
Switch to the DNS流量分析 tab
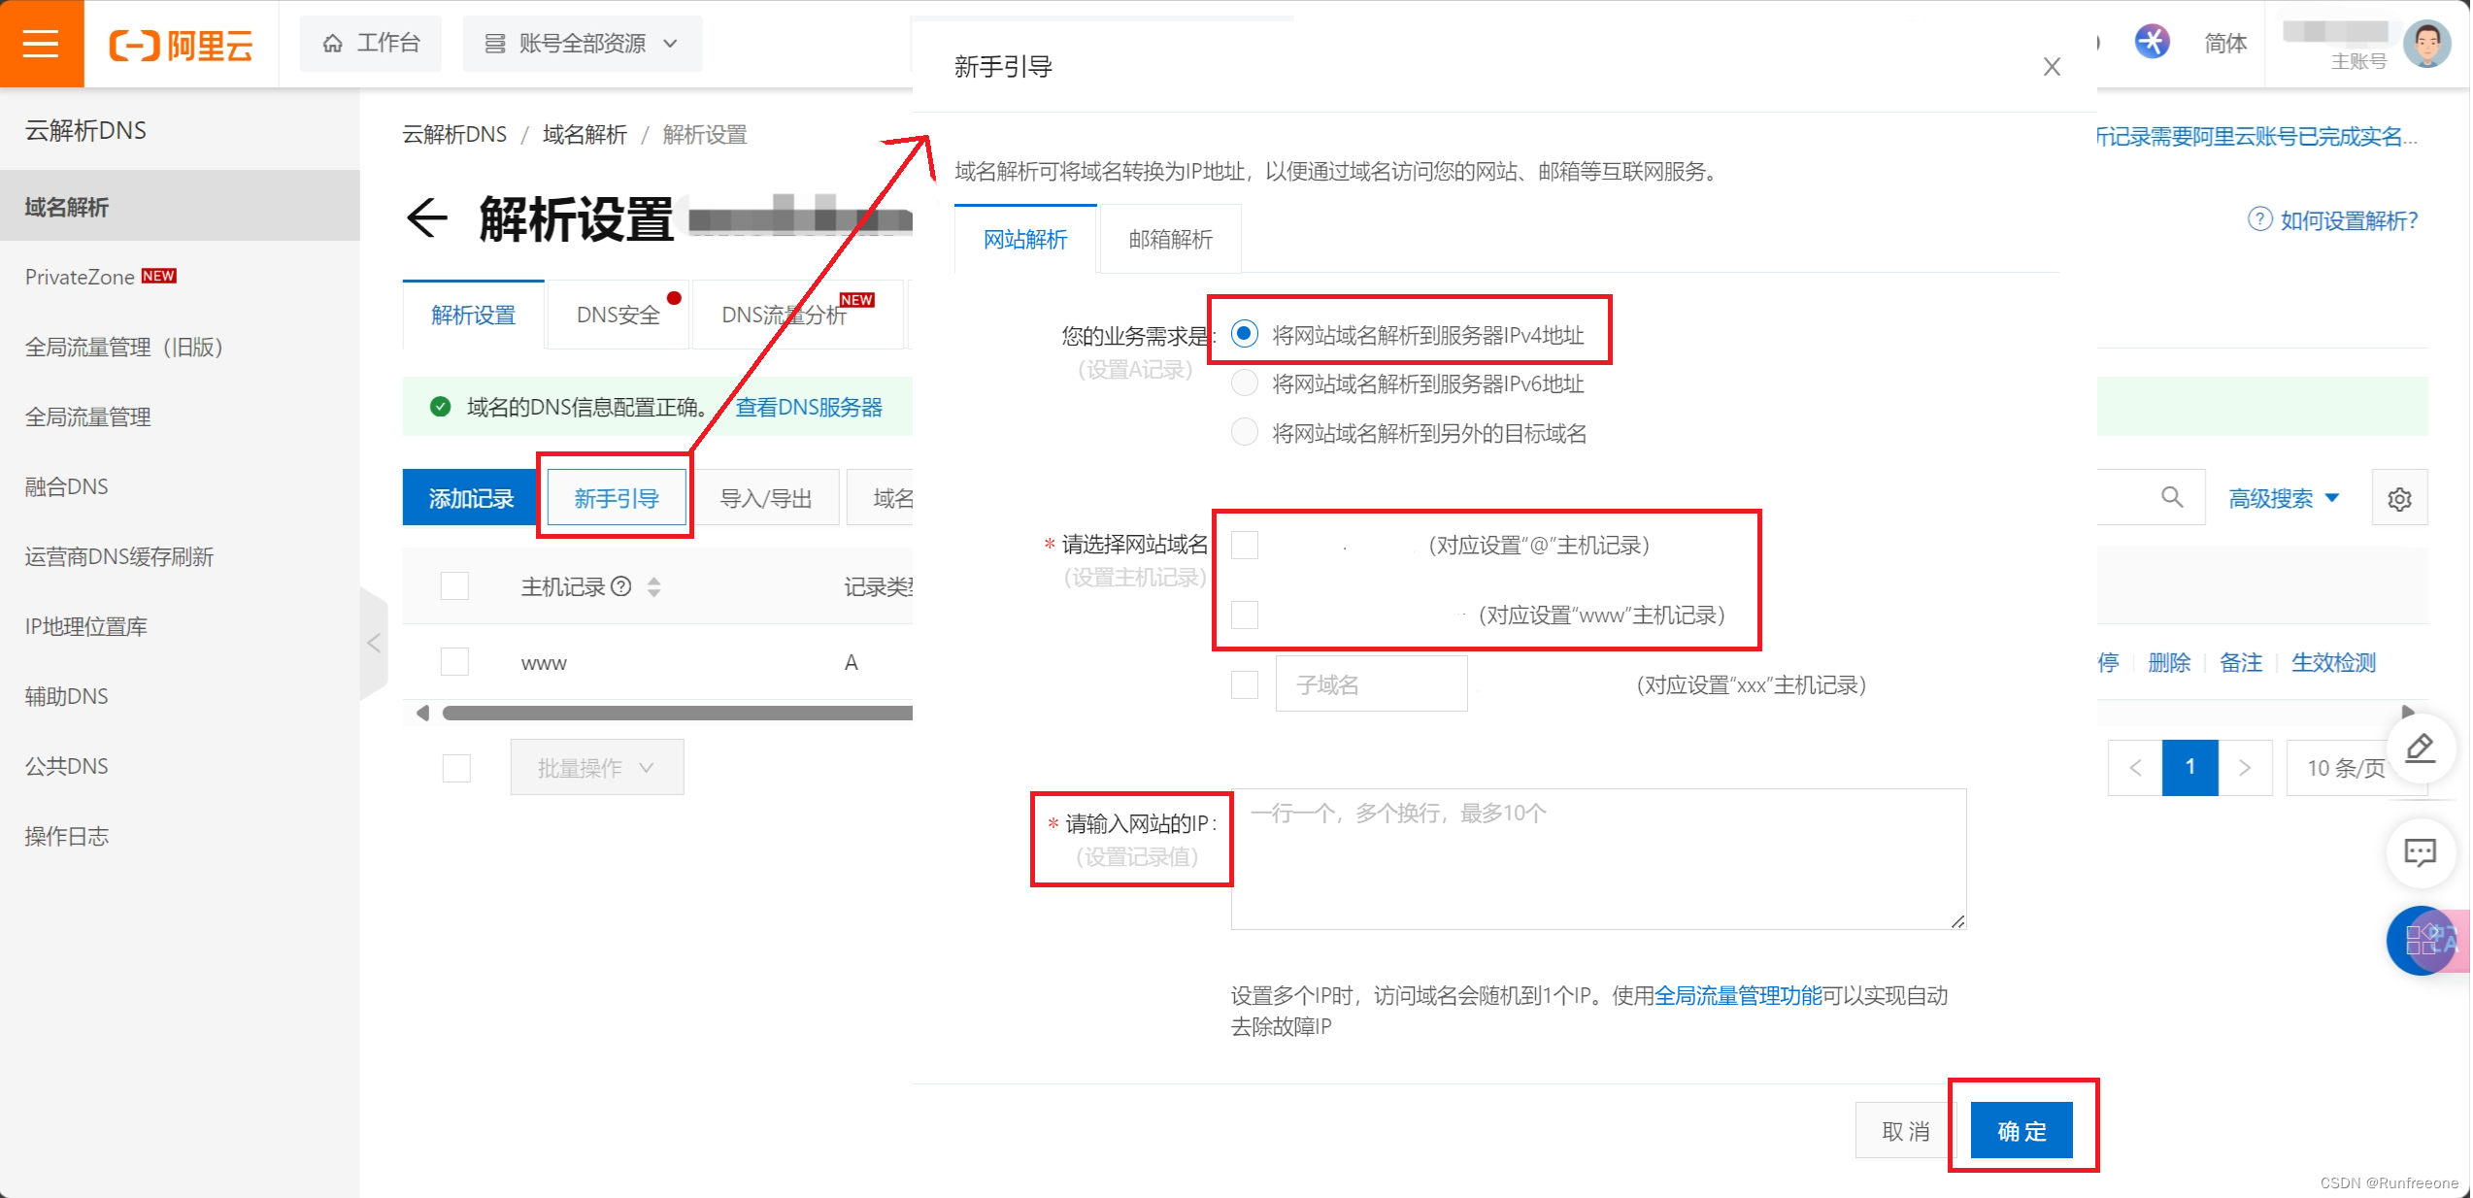(798, 315)
